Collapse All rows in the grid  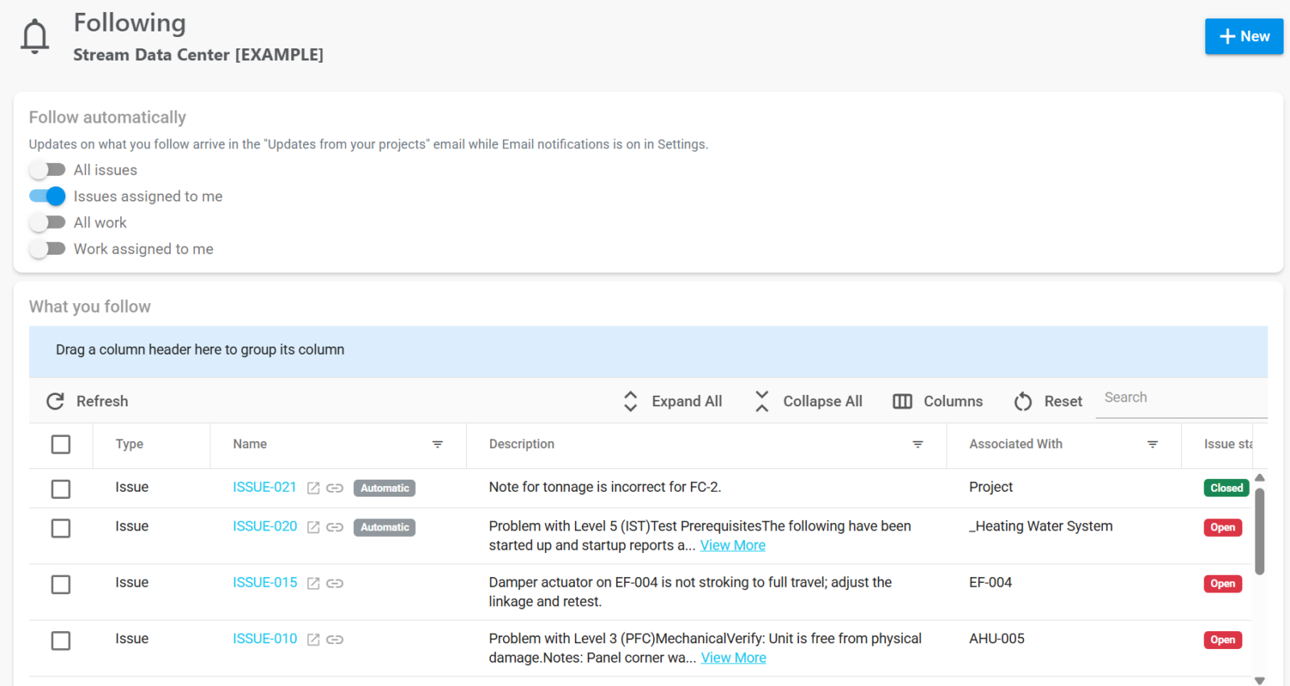coord(808,401)
